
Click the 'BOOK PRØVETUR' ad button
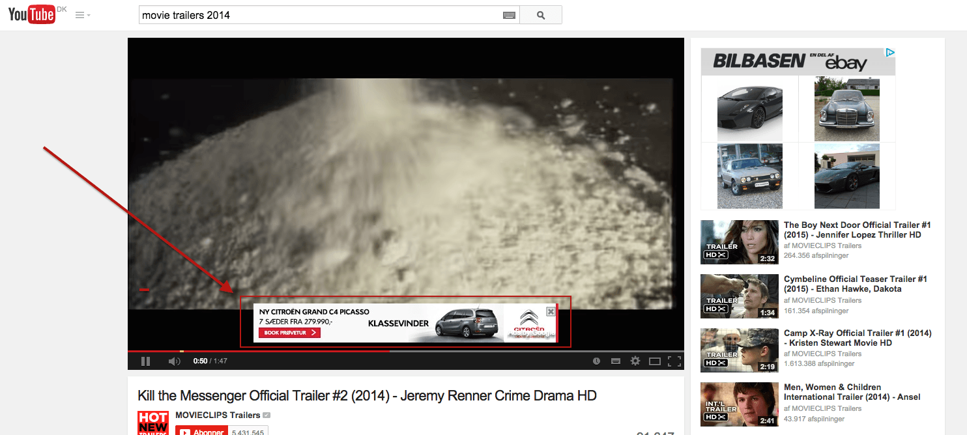tap(289, 333)
